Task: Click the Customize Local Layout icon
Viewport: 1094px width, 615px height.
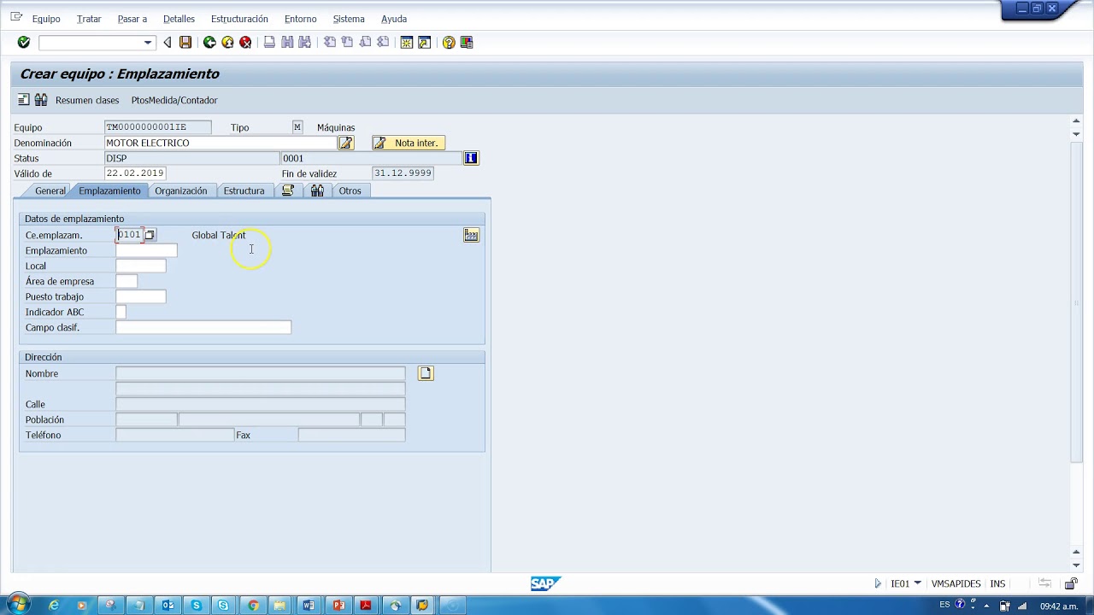Action: 467,43
